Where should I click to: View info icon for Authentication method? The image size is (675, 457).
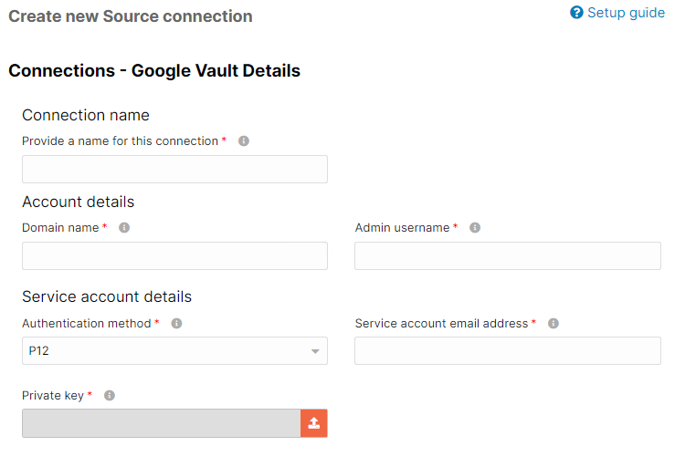point(176,323)
